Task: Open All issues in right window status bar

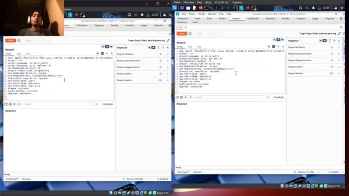Action: click(x=197, y=172)
